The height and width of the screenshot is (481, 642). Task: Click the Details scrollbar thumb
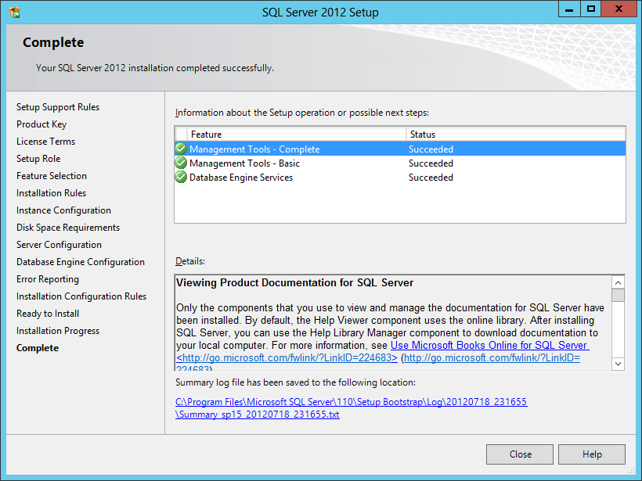(x=618, y=295)
